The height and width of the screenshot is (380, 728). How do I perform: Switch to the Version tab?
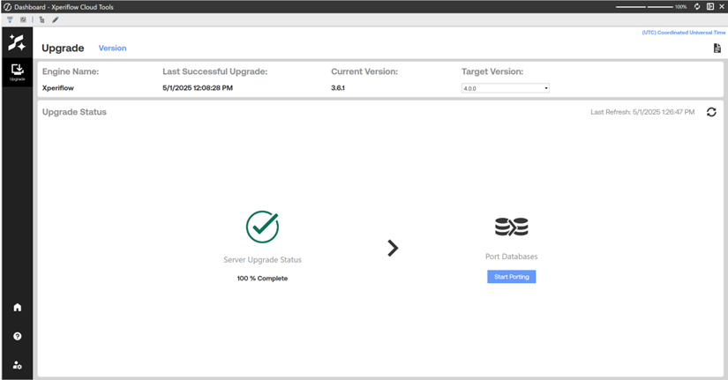pyautogui.click(x=112, y=48)
